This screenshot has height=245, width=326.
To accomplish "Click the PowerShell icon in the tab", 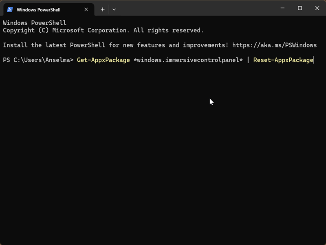I will pyautogui.click(x=10, y=9).
